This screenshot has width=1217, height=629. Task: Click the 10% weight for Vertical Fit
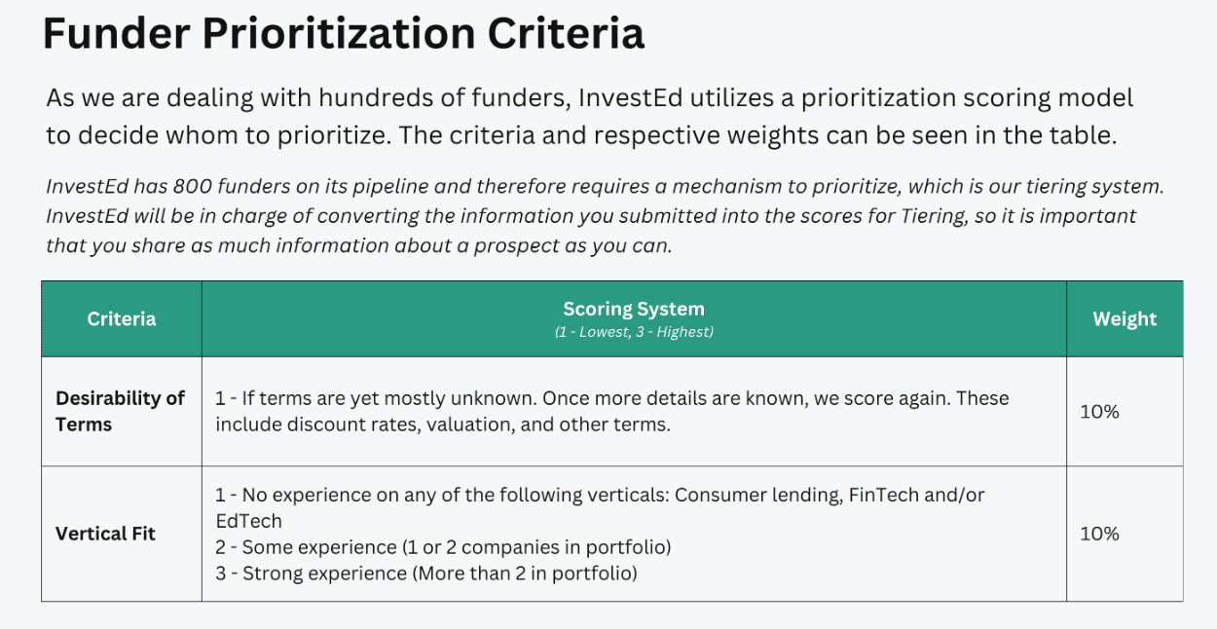coord(1099,534)
